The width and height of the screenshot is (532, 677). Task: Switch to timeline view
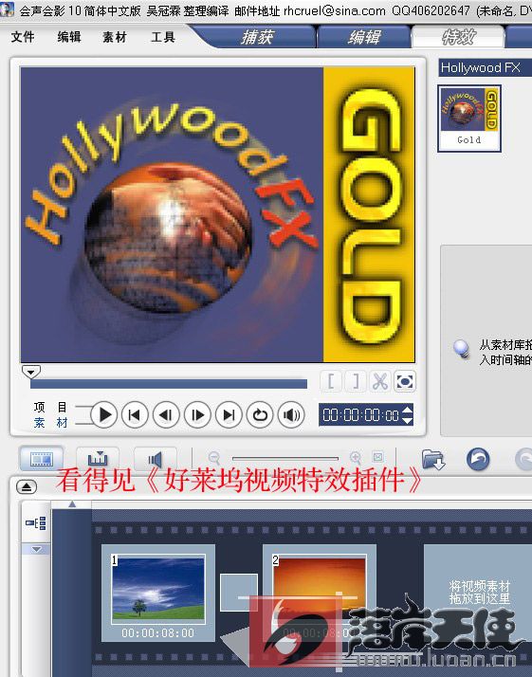[x=98, y=459]
